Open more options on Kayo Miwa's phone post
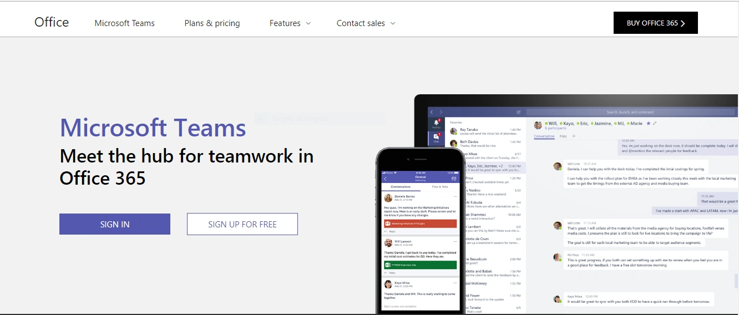The image size is (739, 315). pos(455,283)
